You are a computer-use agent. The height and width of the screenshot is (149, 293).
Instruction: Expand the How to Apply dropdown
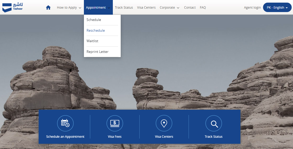tap(69, 8)
